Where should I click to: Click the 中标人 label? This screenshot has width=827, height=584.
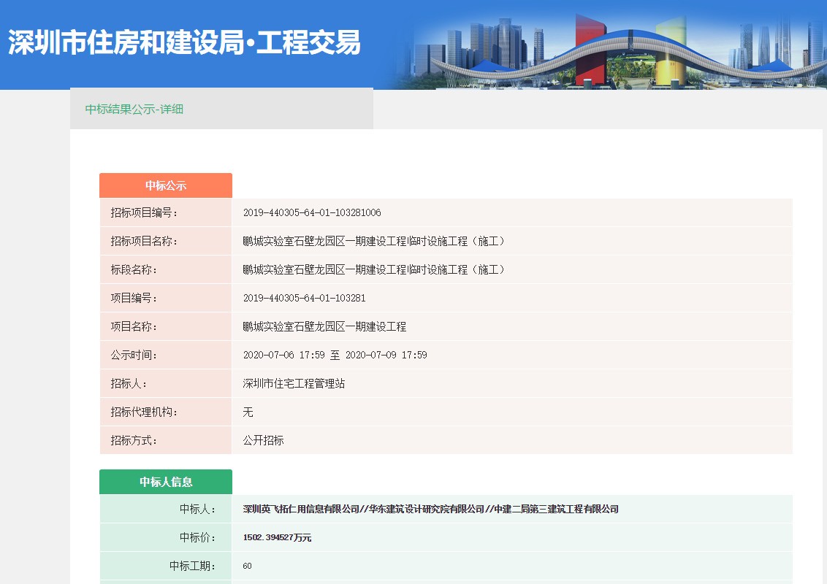(x=198, y=509)
